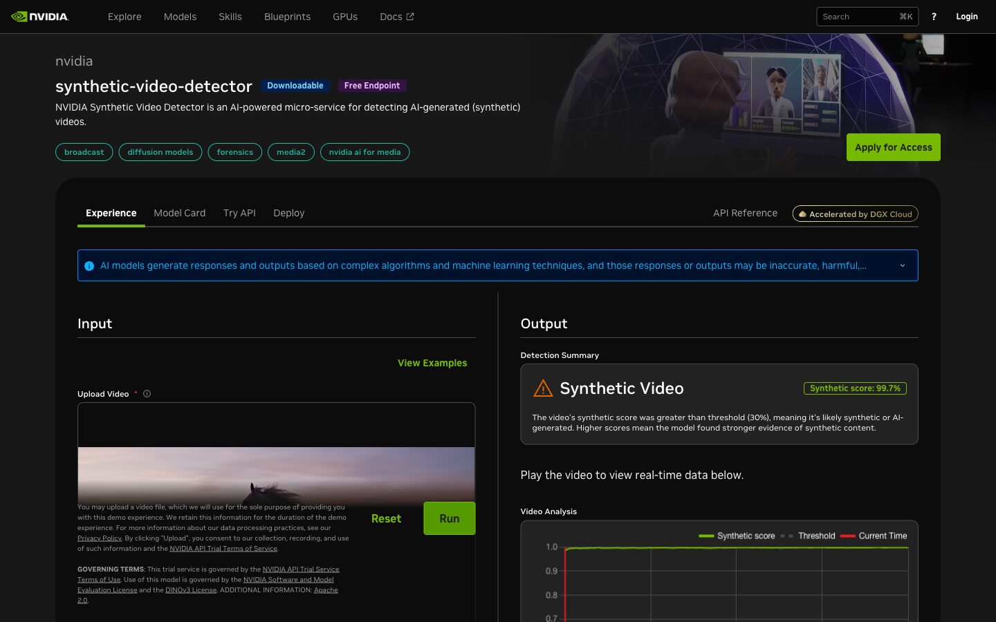Click the Upload Video info icon

147,394
